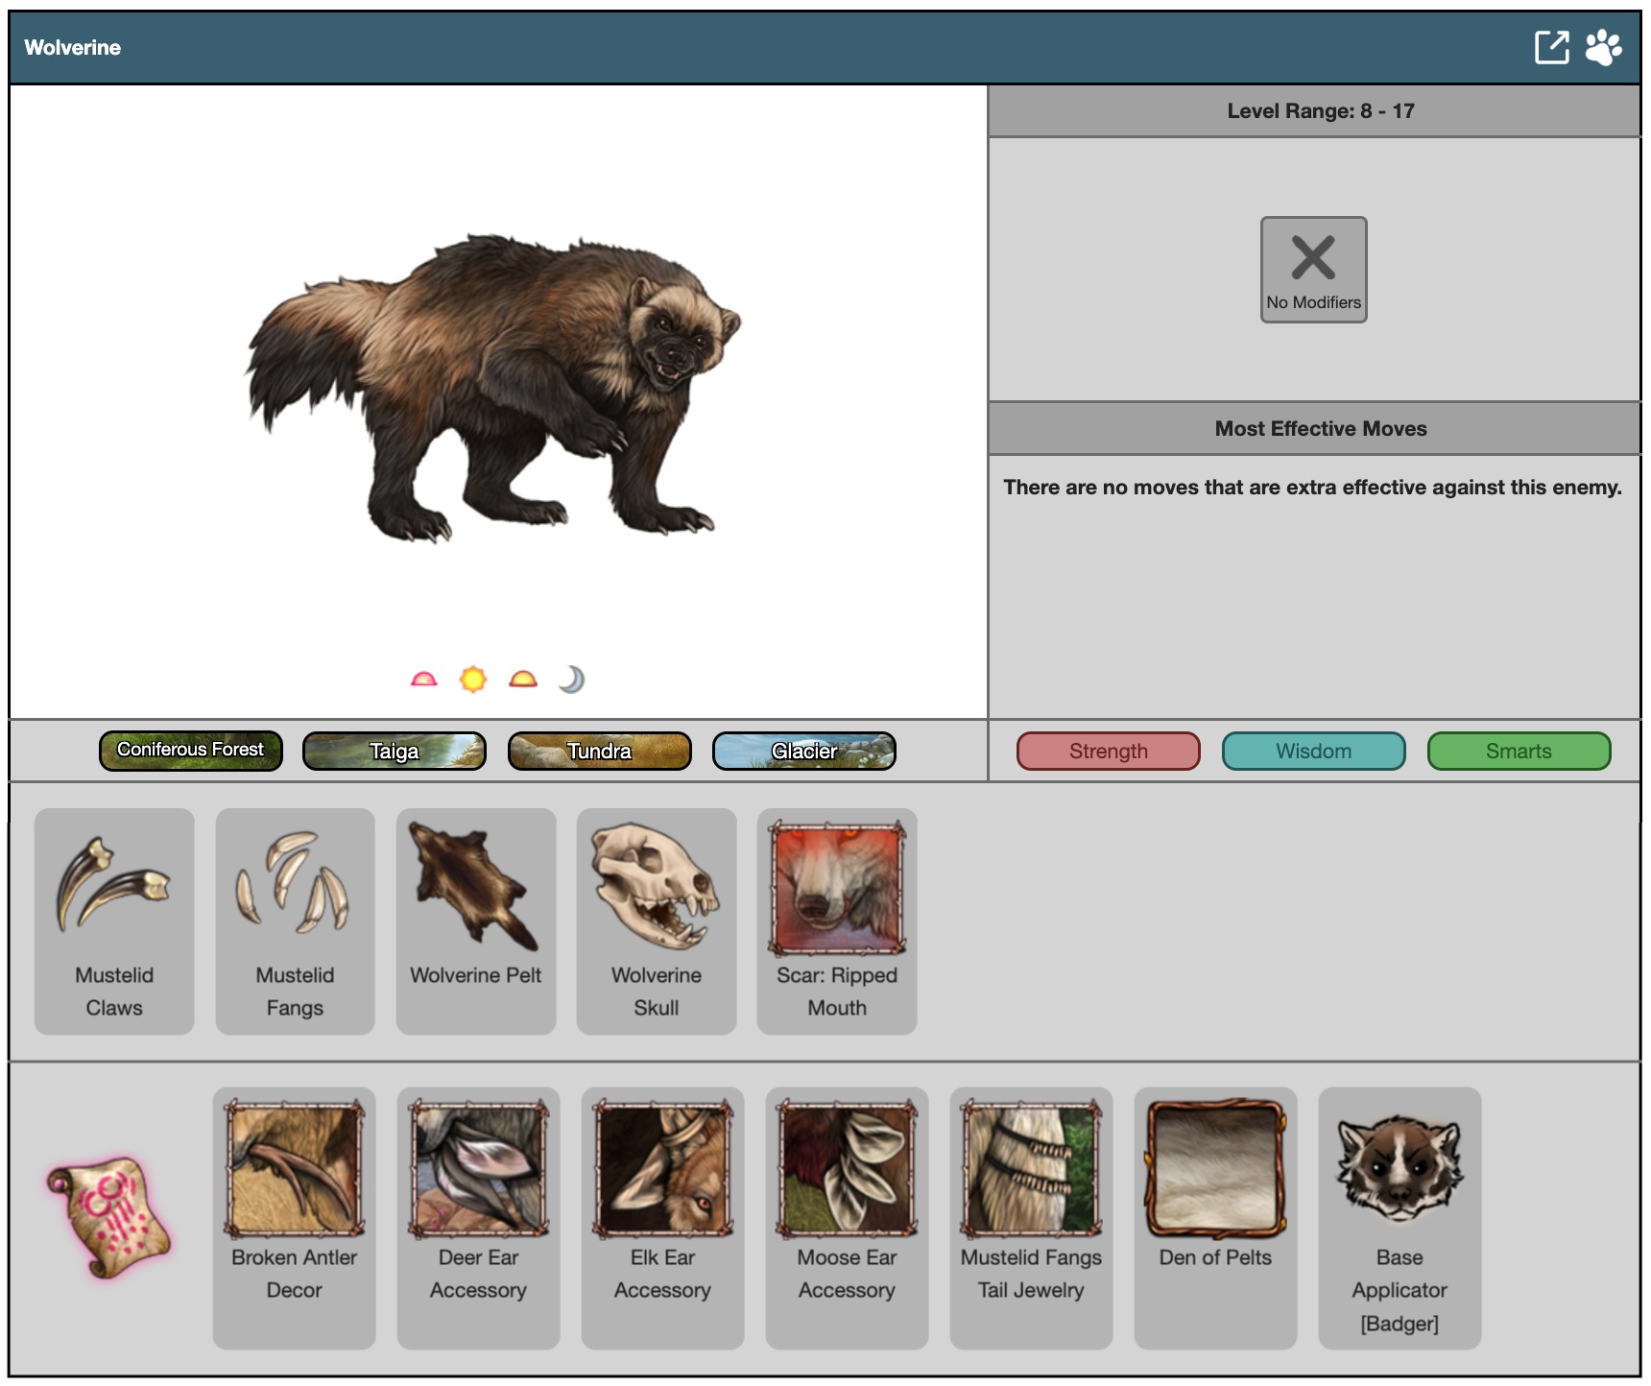The width and height of the screenshot is (1651, 1386).
Task: Click the crescent moon night icon
Action: (x=572, y=680)
